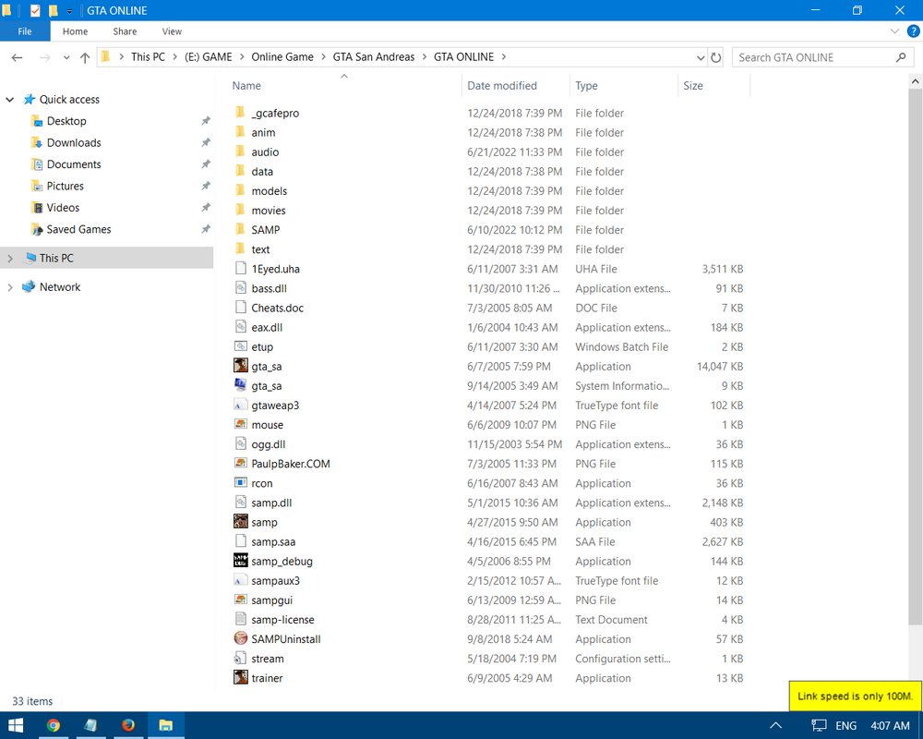Click the File Explorer taskbar icon
The width and height of the screenshot is (923, 739).
(165, 725)
